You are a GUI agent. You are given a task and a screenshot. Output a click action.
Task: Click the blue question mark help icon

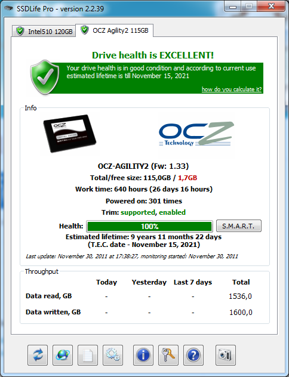(193, 355)
